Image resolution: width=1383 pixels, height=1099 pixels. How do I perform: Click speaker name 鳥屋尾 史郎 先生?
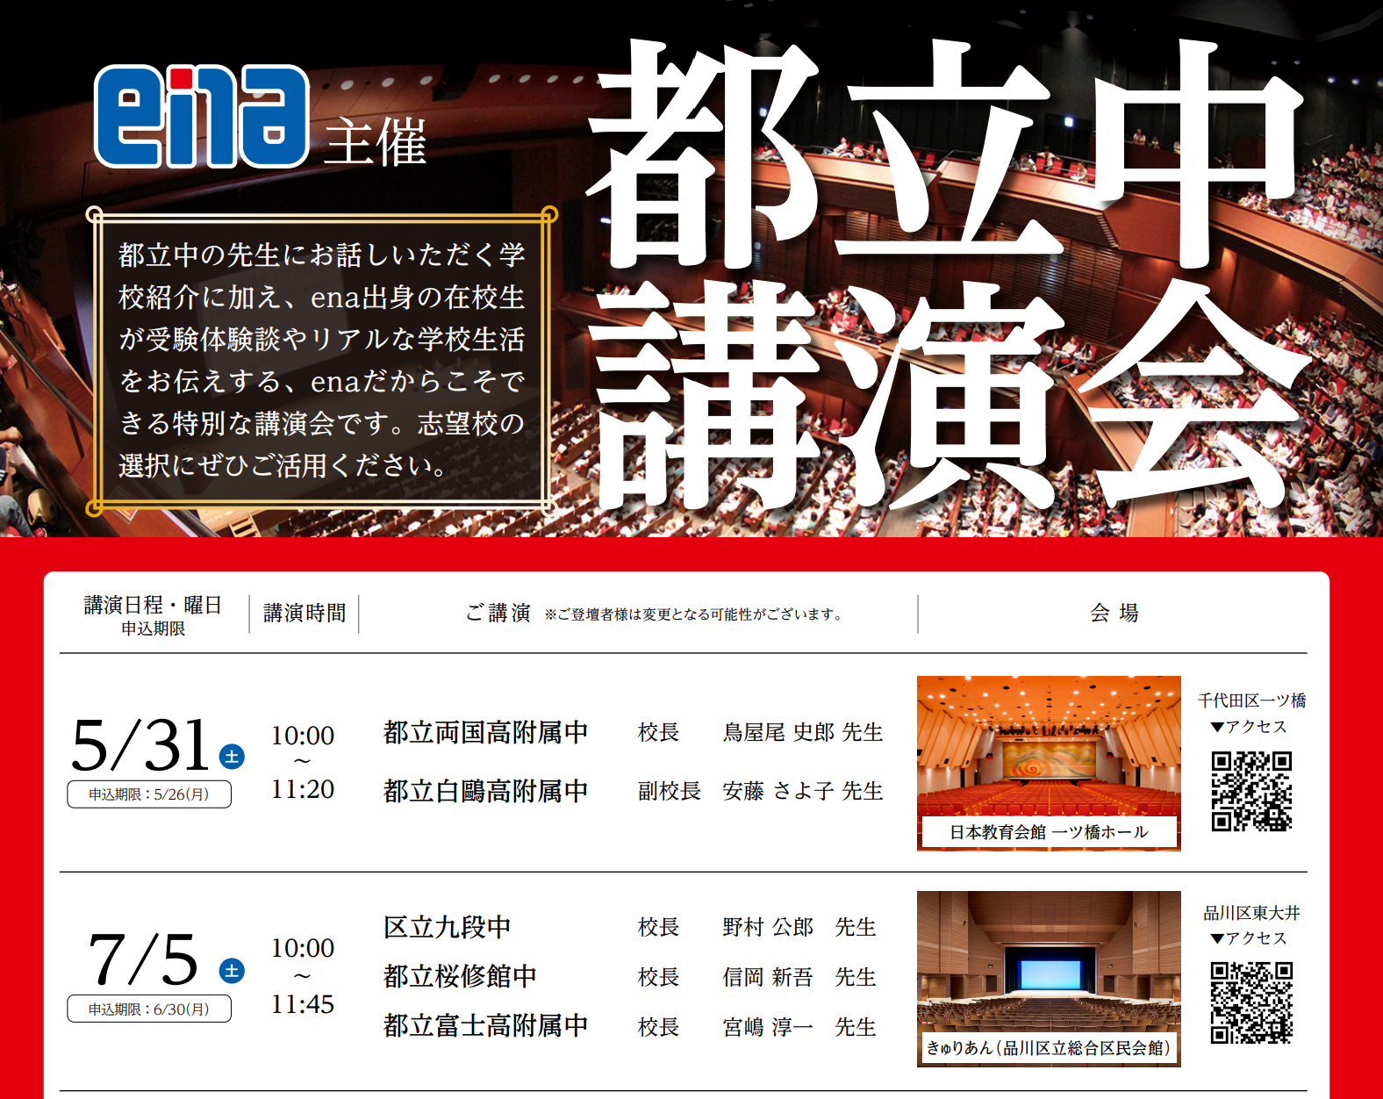point(803,732)
